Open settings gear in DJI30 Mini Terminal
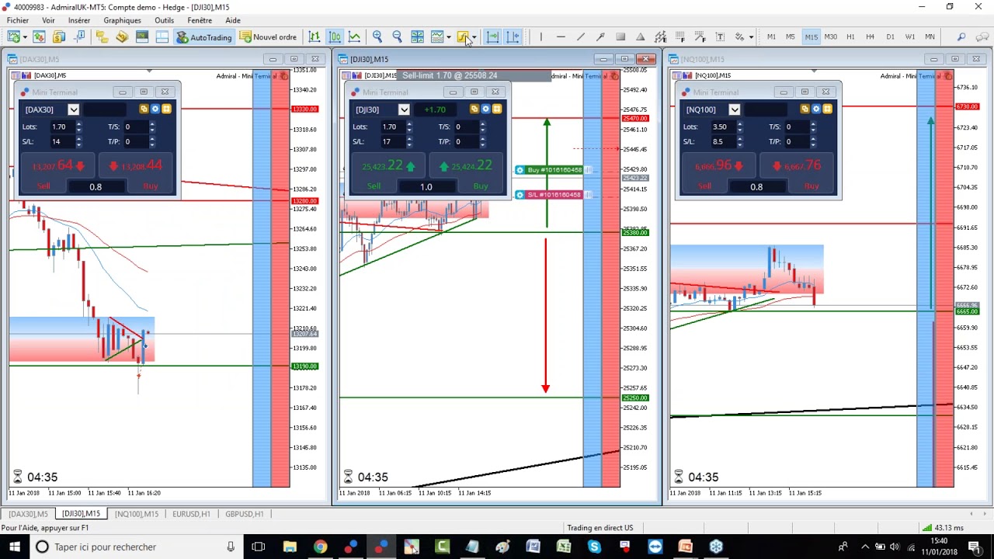 485,109
